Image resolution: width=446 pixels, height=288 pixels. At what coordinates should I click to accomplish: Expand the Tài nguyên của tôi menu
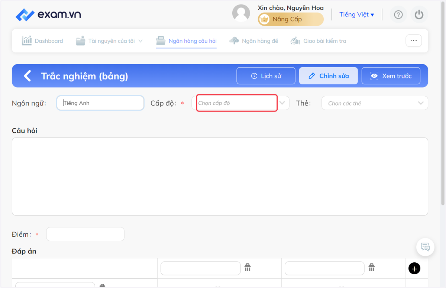pyautogui.click(x=109, y=41)
